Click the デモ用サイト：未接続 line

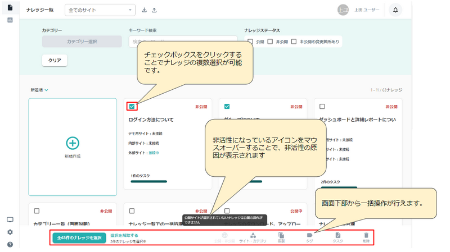[x=145, y=134]
